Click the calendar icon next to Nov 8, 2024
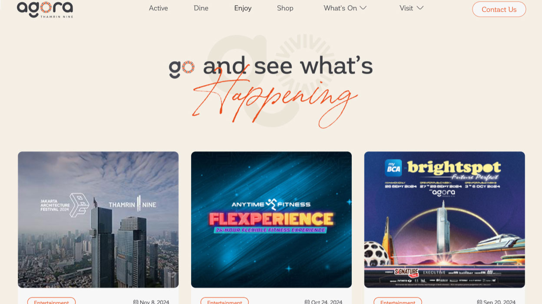Screen dimensions: 542x304 coord(135,302)
